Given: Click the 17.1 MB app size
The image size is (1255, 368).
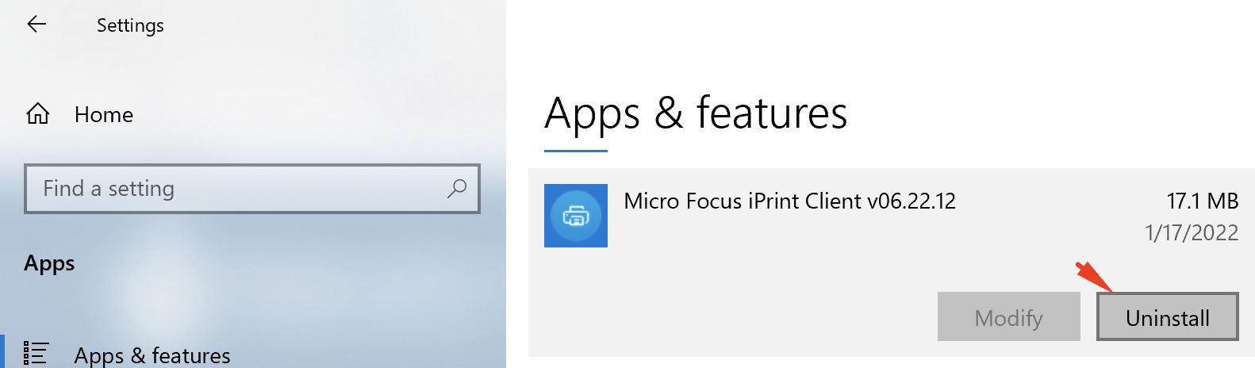Looking at the screenshot, I should tap(1203, 201).
